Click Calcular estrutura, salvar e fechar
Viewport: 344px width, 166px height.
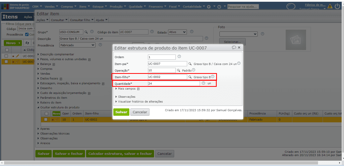(x=120, y=154)
